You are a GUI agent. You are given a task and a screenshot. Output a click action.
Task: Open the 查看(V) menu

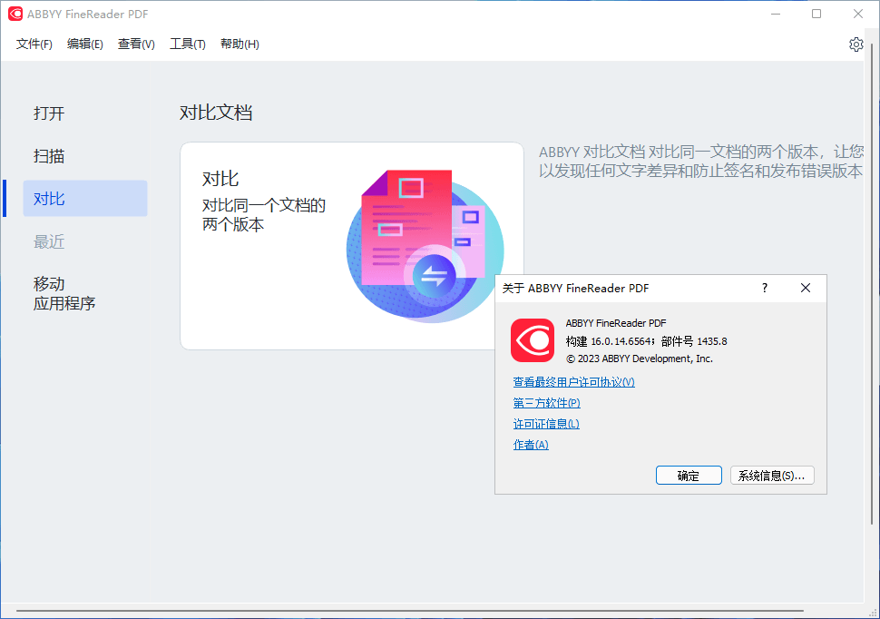point(136,44)
